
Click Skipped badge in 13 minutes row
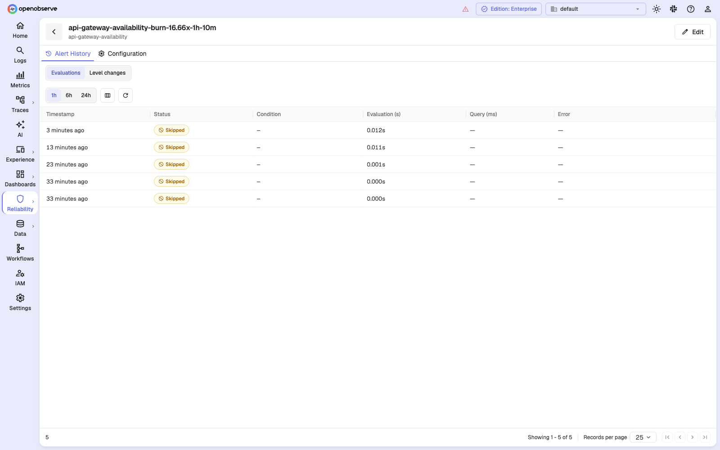tap(171, 148)
